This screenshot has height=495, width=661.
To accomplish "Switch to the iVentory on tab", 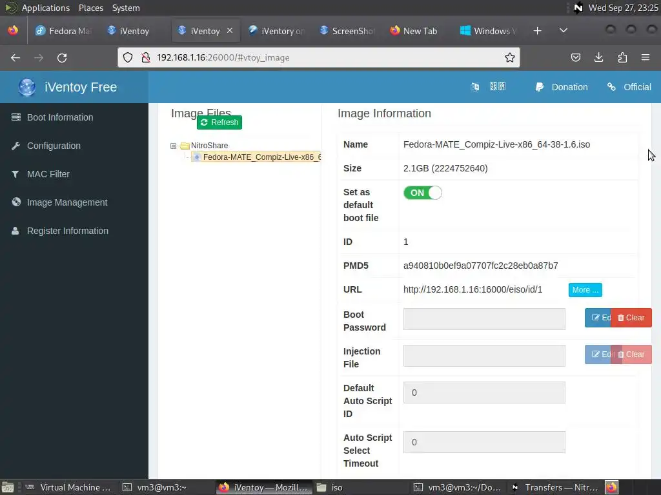I will coord(276,31).
